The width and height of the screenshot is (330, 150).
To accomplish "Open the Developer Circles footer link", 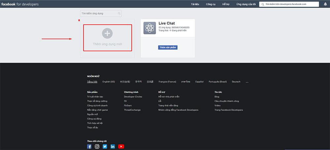I will click(x=133, y=97).
